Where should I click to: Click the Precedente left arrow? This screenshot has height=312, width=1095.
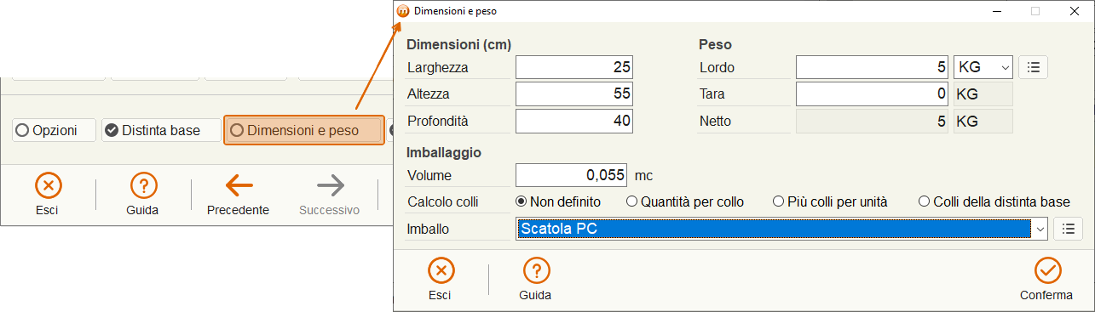point(239,184)
